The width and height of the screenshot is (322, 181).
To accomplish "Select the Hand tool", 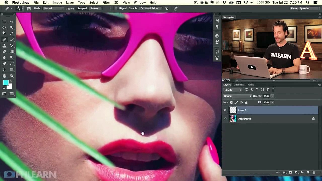I will coord(4,76).
